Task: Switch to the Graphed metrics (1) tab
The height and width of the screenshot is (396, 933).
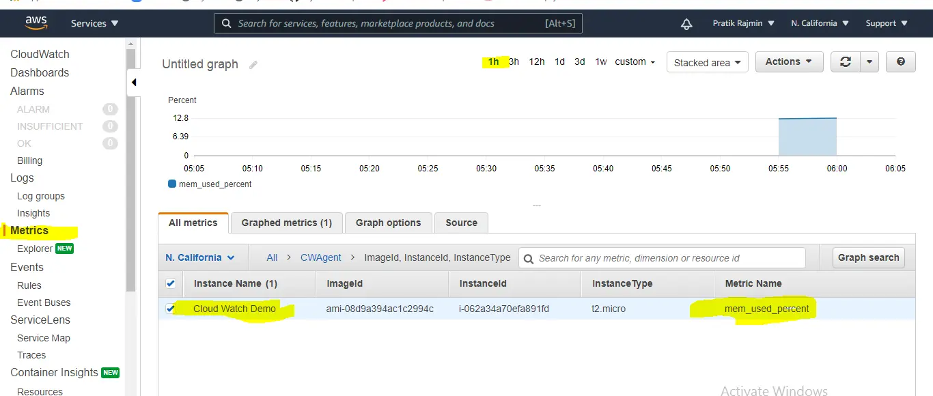Action: 286,223
